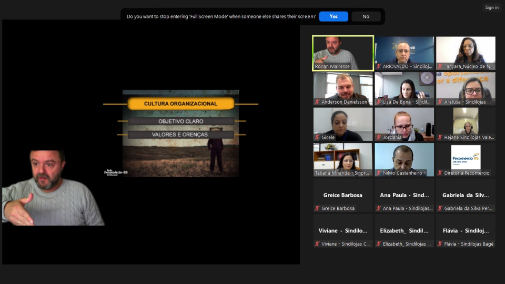Click muted mic icon on Flávia's tile
This screenshot has width=505, height=284.
(x=440, y=244)
